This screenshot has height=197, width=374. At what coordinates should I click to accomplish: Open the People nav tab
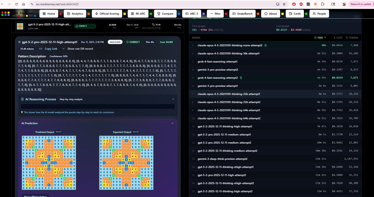[x=319, y=14]
